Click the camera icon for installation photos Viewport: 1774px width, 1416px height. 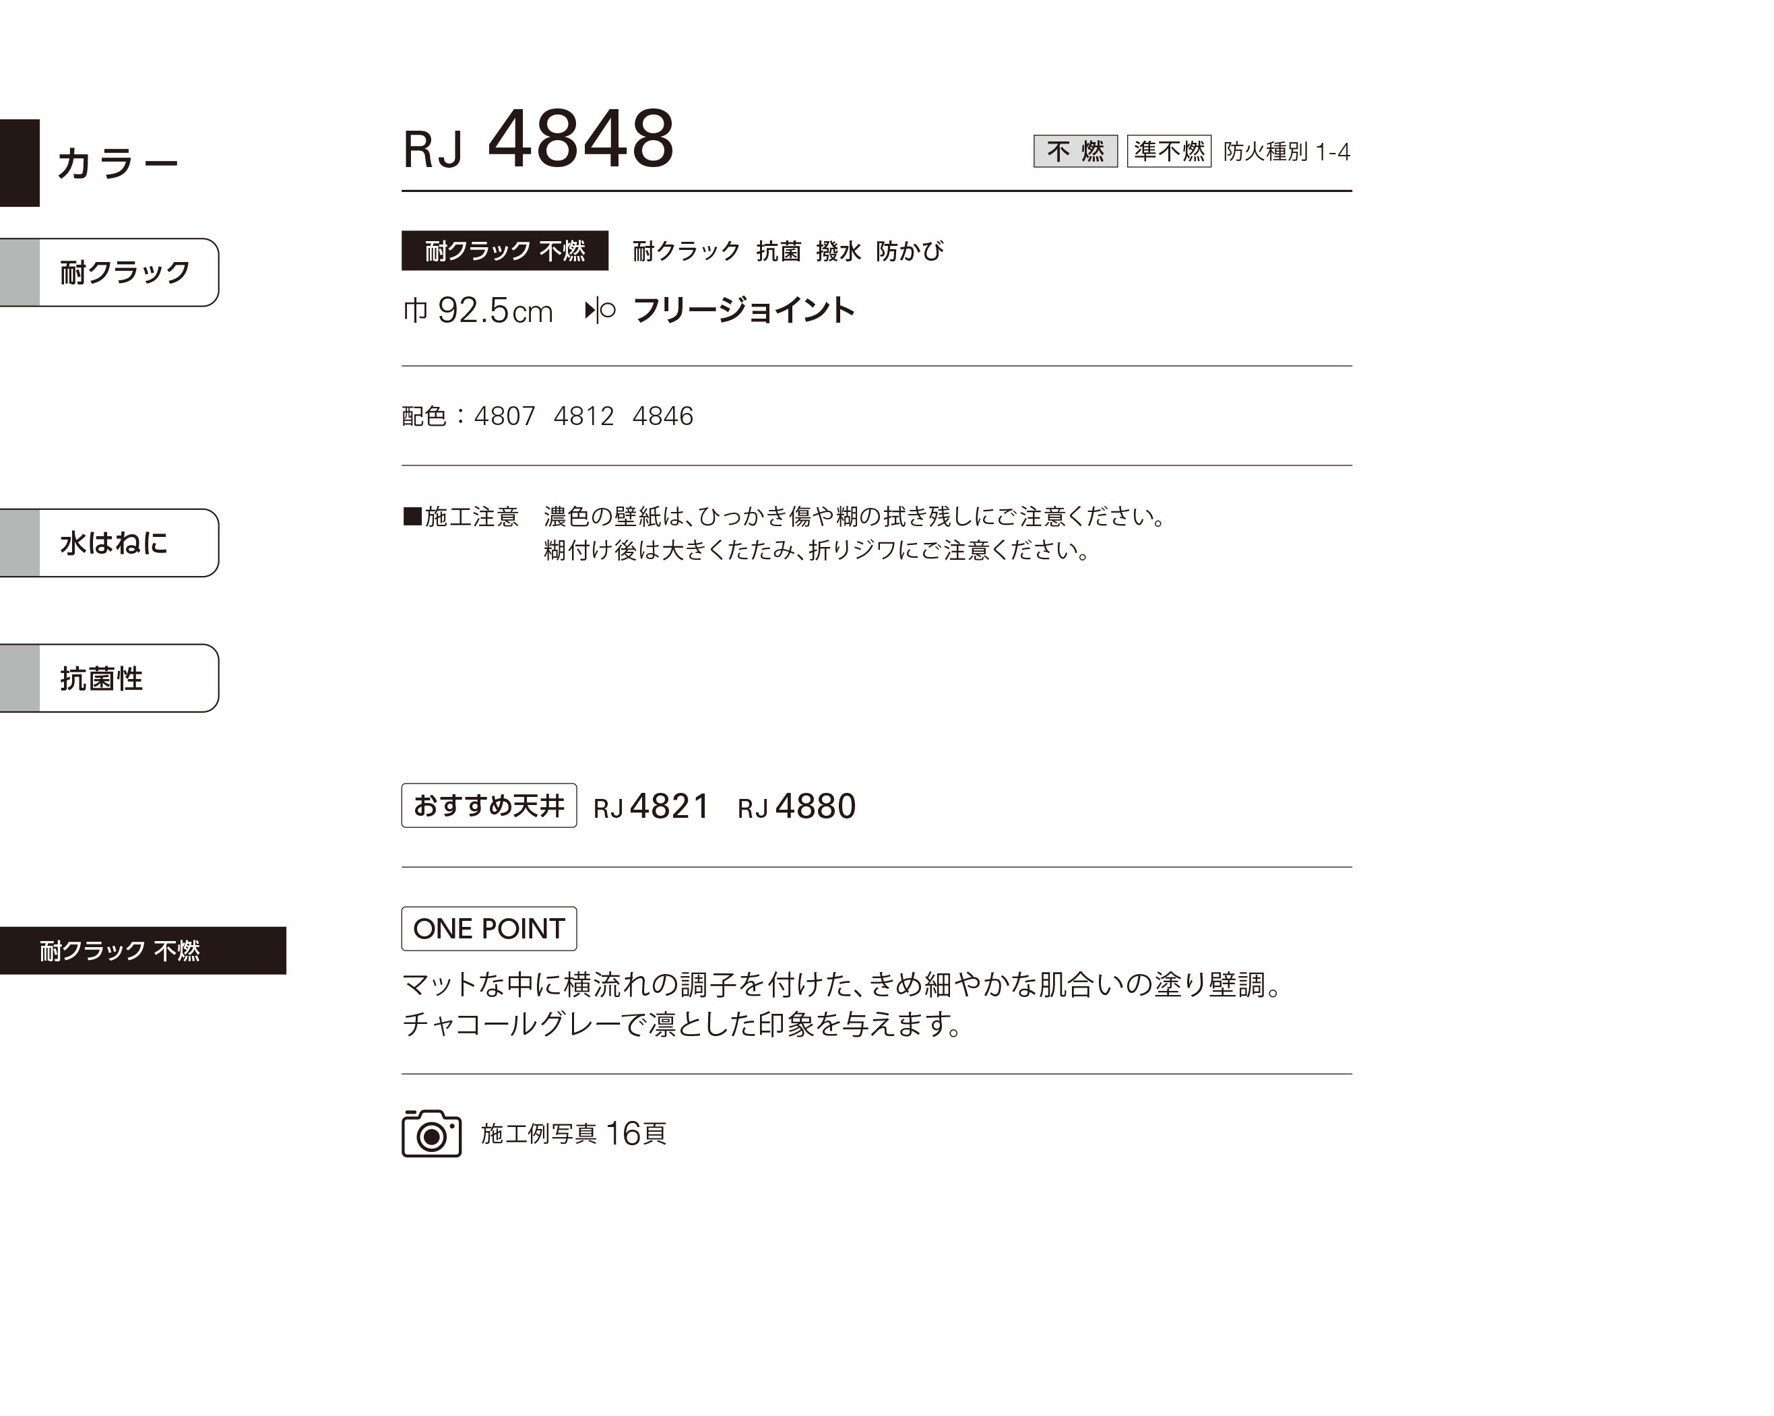click(431, 1133)
